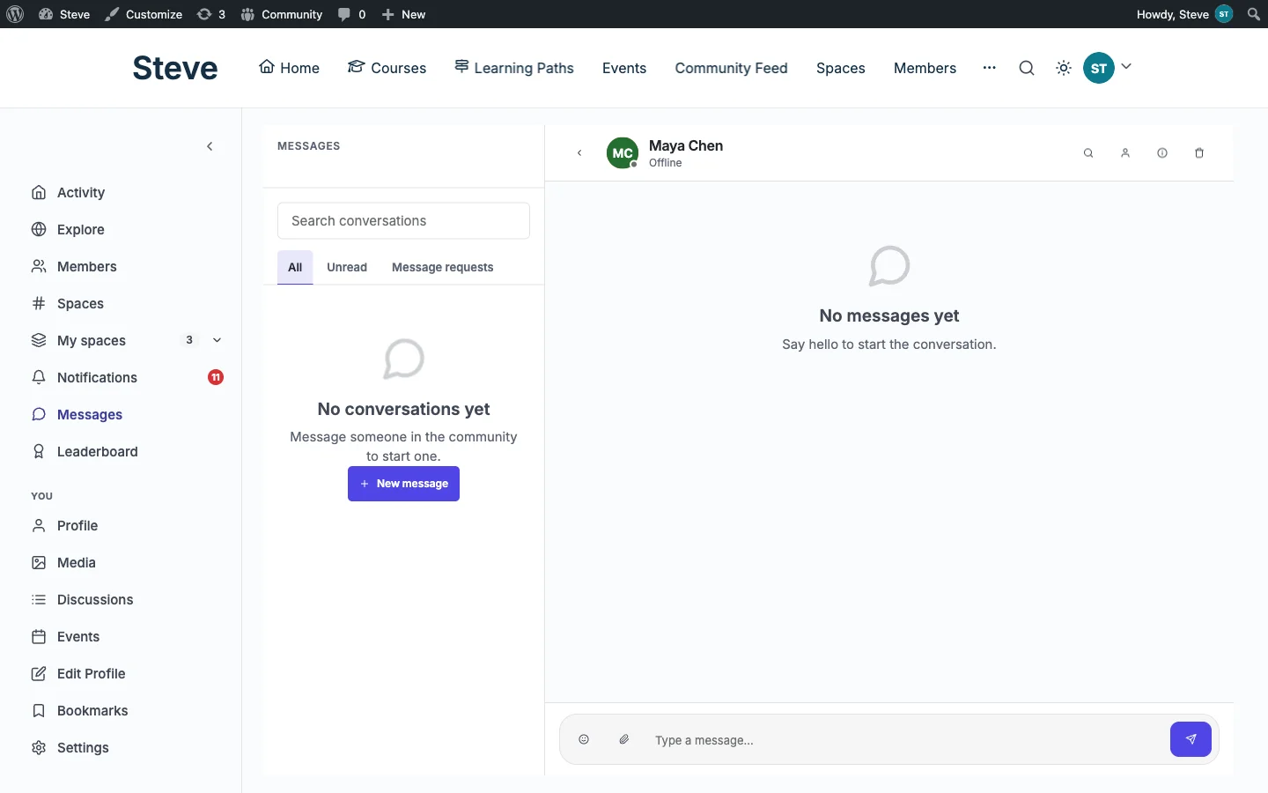1268x793 pixels.
Task: Click the Search conversations field
Action: click(403, 221)
